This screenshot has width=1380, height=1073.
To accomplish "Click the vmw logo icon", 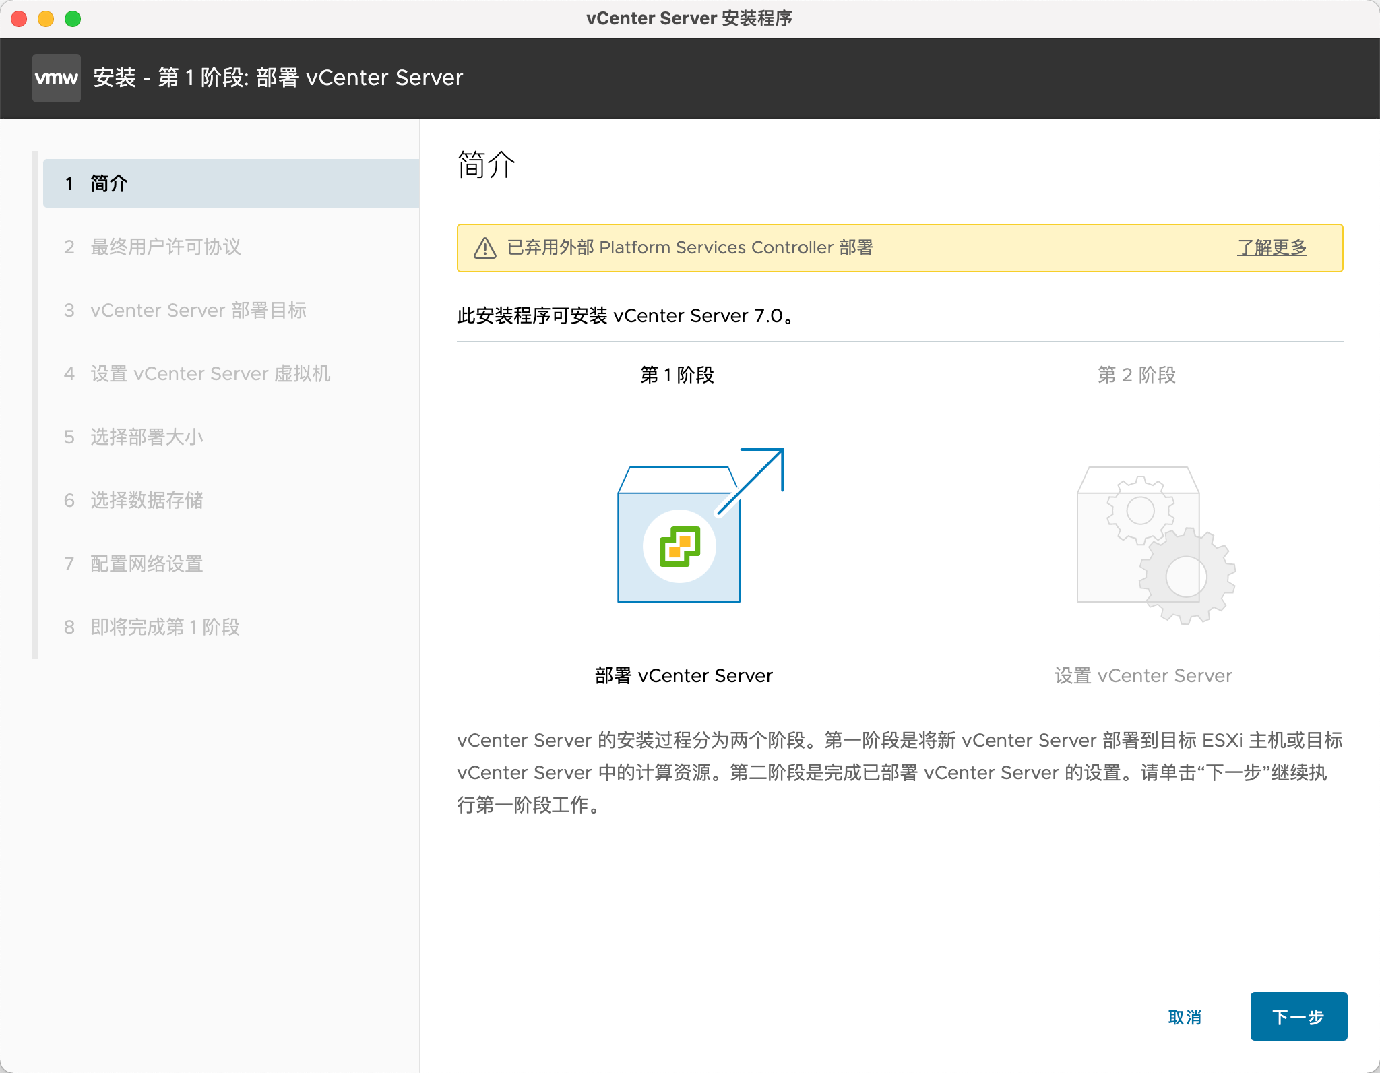I will click(57, 78).
